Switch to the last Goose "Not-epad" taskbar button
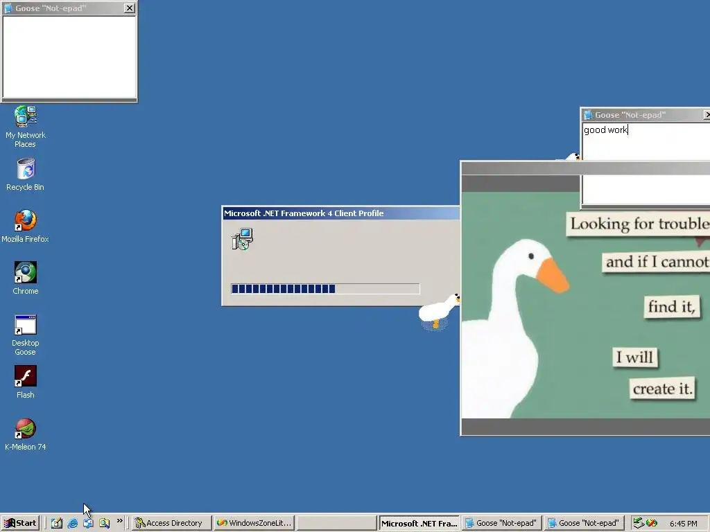 [585, 523]
